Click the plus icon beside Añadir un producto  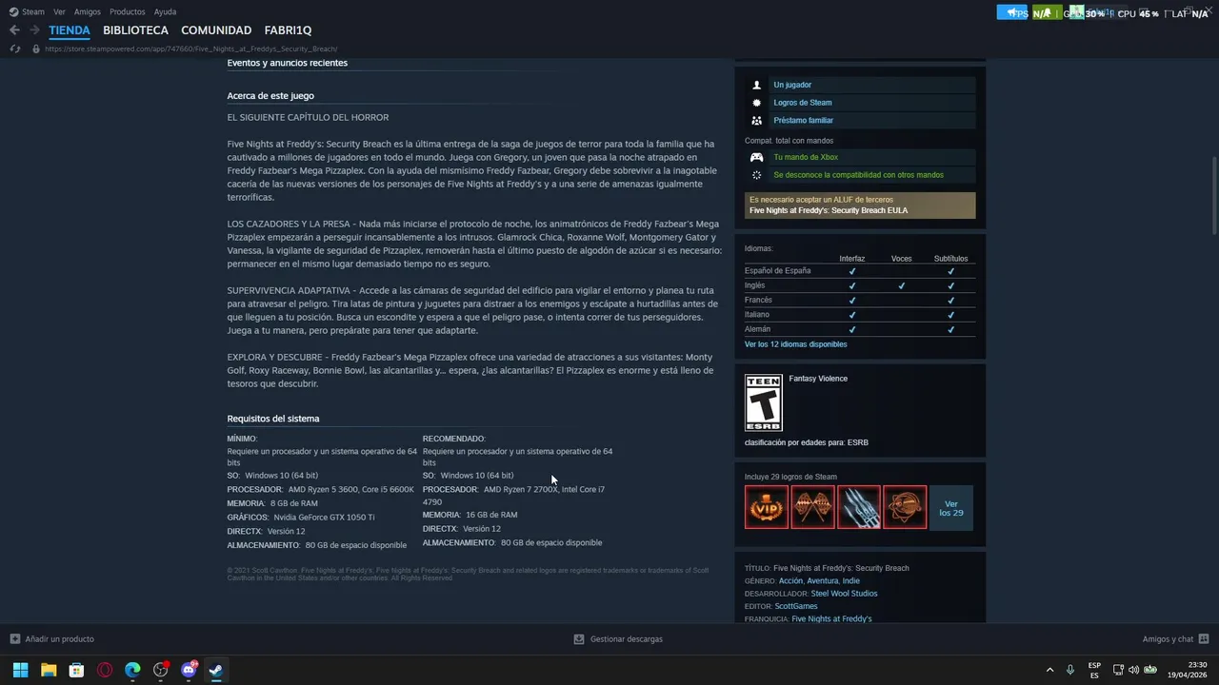click(14, 639)
